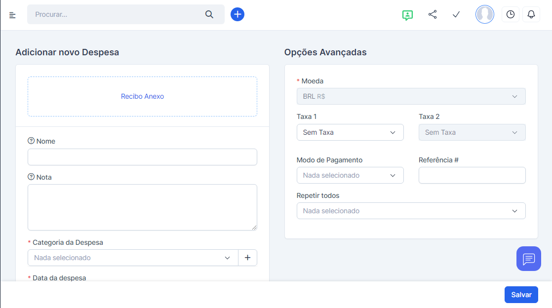Viewport: 552px width, 308px height.
Task: Click the Nome help question icon
Action: (31, 141)
